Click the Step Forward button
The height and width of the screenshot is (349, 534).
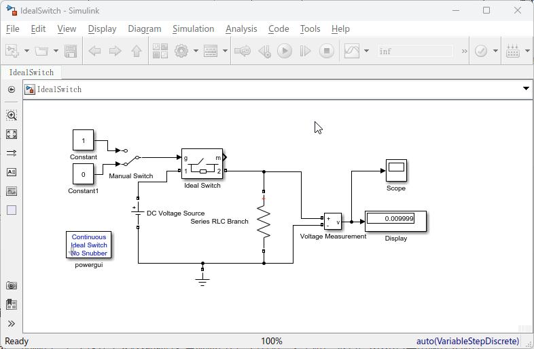pos(305,52)
